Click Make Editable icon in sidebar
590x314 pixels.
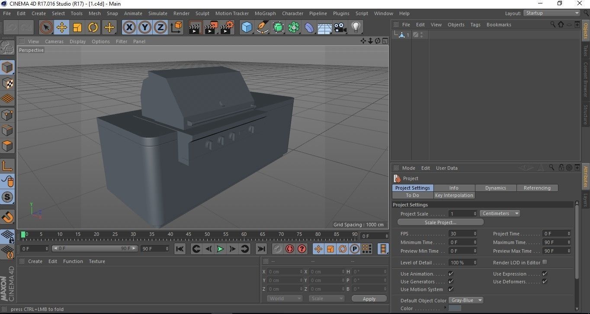tap(7, 48)
